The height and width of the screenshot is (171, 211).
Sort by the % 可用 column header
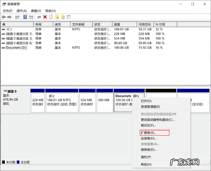click(165, 24)
